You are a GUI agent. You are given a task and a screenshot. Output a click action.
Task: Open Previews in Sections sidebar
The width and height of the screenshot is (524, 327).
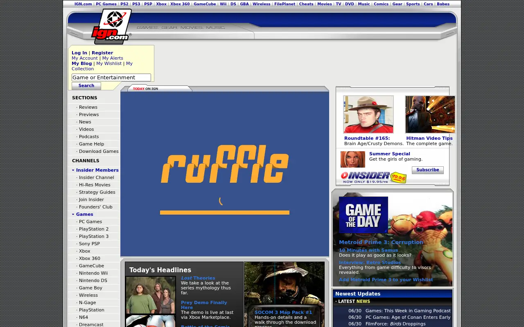(89, 114)
